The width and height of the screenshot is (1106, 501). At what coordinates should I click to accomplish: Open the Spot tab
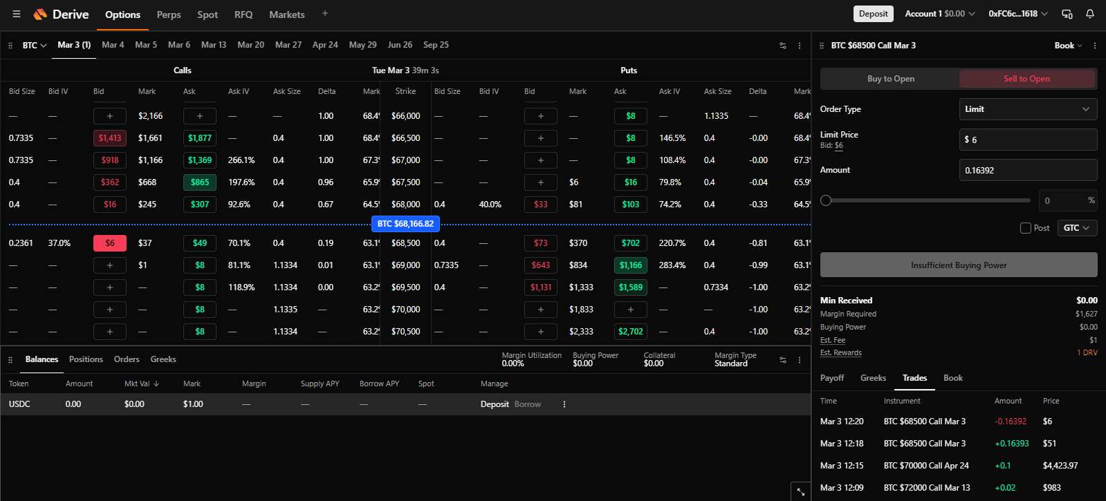coord(208,15)
